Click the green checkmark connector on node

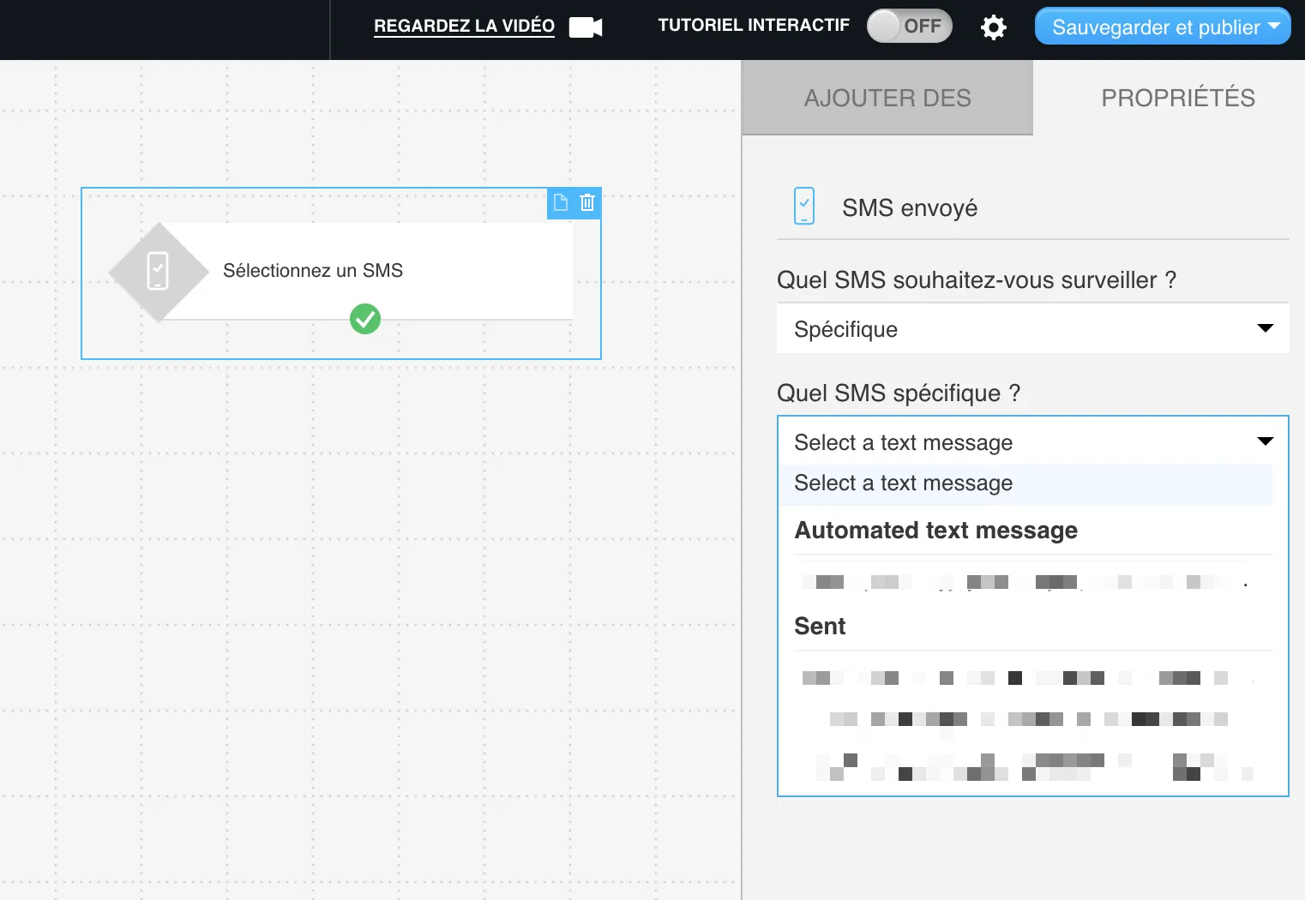[365, 319]
